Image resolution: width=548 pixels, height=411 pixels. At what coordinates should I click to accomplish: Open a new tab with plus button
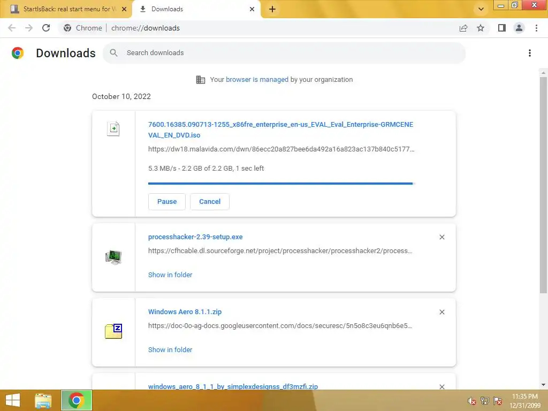pyautogui.click(x=272, y=9)
